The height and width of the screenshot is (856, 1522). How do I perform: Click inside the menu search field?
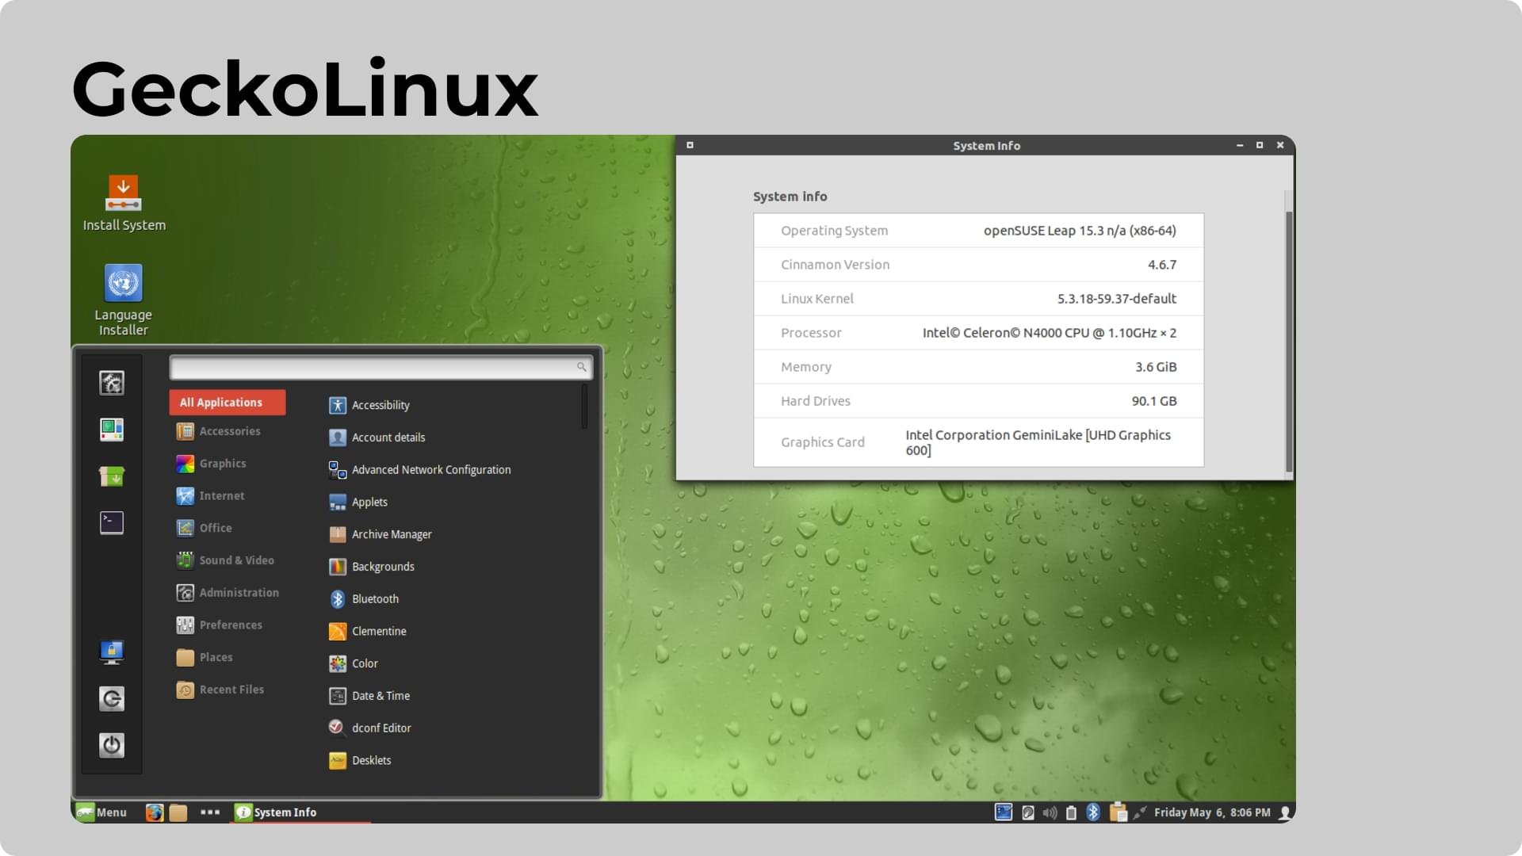click(x=380, y=367)
